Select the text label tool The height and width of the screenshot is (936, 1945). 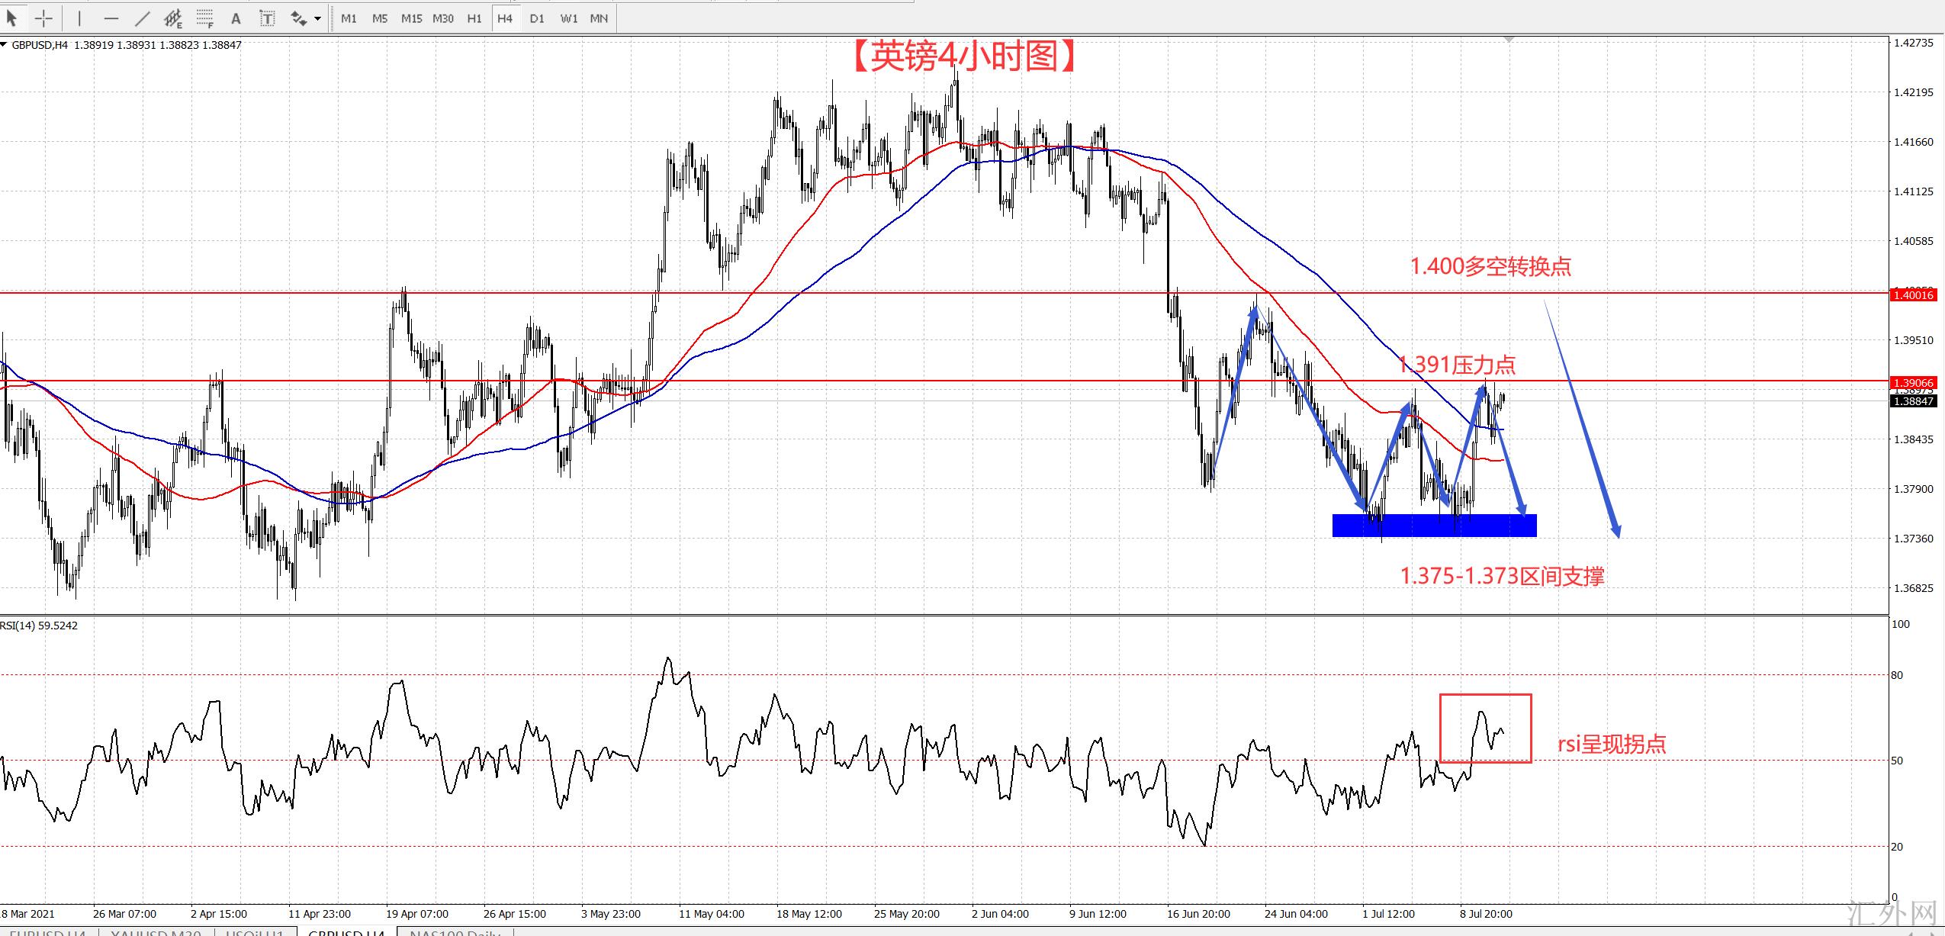pos(267,18)
